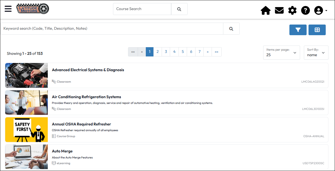This screenshot has width=335, height=171.
Task: Click the Latitude Motors logo
Action: (32, 9)
